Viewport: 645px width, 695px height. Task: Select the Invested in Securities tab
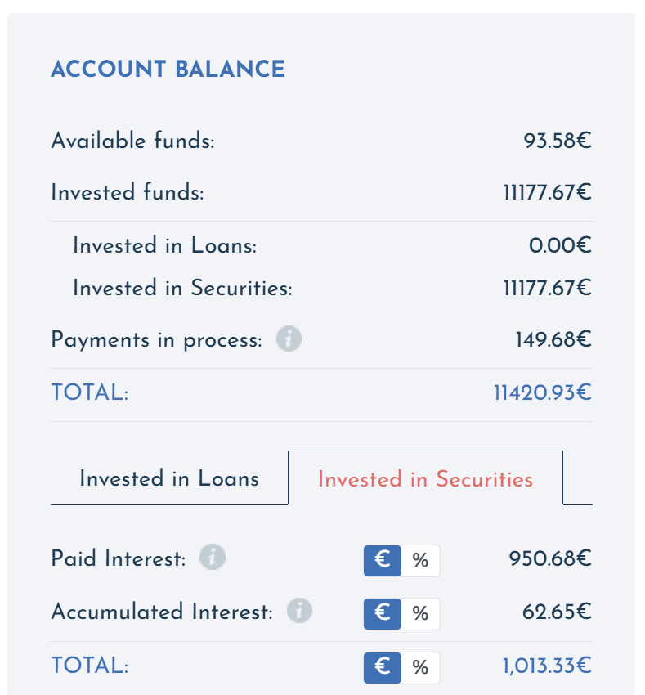[426, 478]
